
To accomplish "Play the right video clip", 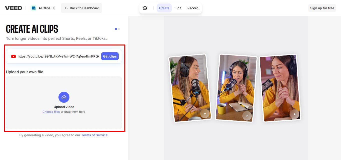I will pos(295,114).
